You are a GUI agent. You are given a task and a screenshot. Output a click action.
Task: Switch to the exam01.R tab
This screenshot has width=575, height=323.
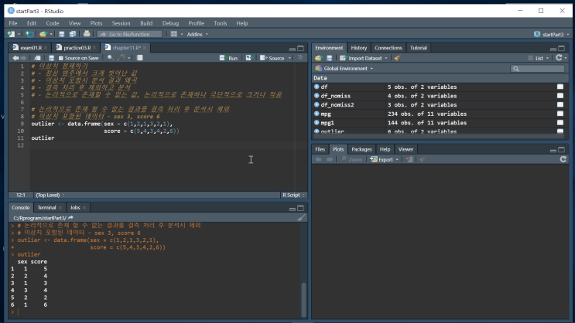[31, 48]
